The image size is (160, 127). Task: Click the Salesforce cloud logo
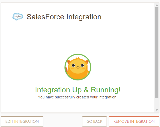click(18, 17)
